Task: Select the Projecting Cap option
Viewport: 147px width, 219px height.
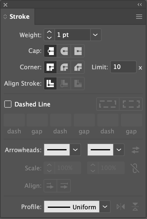Action: point(78,51)
